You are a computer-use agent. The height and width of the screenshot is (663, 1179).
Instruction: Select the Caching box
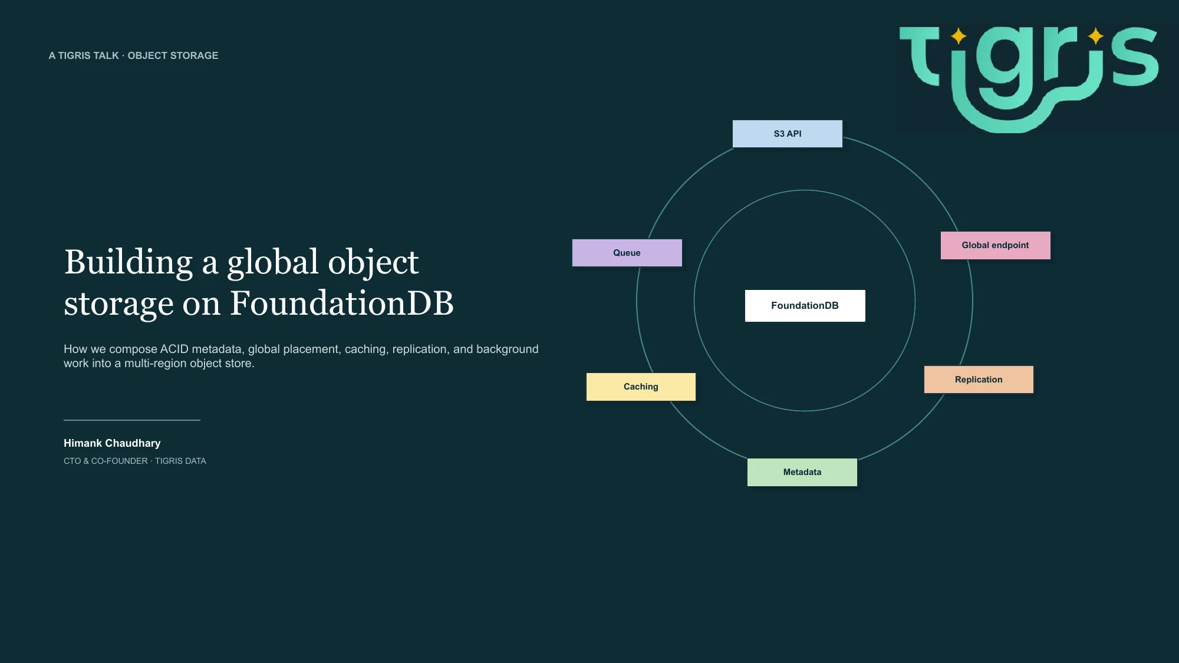(x=641, y=387)
